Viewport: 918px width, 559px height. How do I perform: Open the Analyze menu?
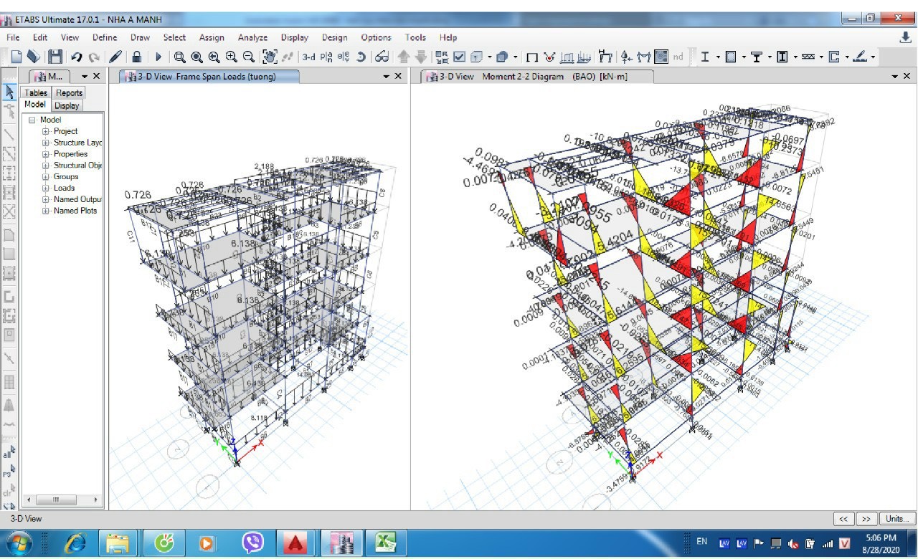click(252, 37)
